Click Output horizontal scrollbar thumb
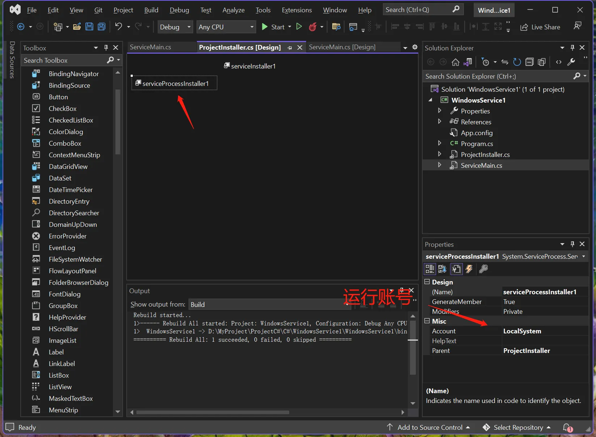 [x=213, y=412]
